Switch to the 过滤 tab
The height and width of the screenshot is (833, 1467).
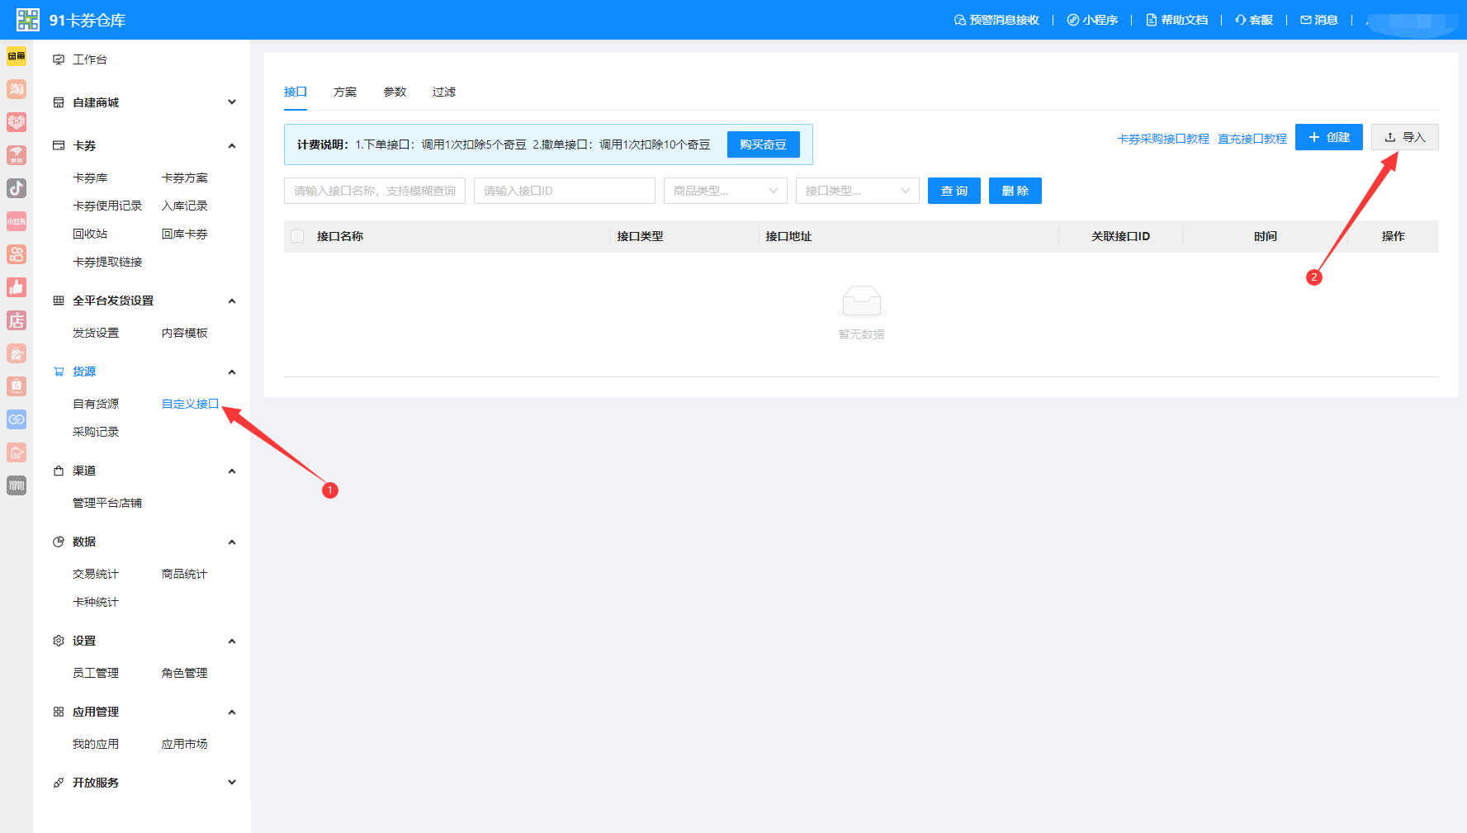point(444,92)
